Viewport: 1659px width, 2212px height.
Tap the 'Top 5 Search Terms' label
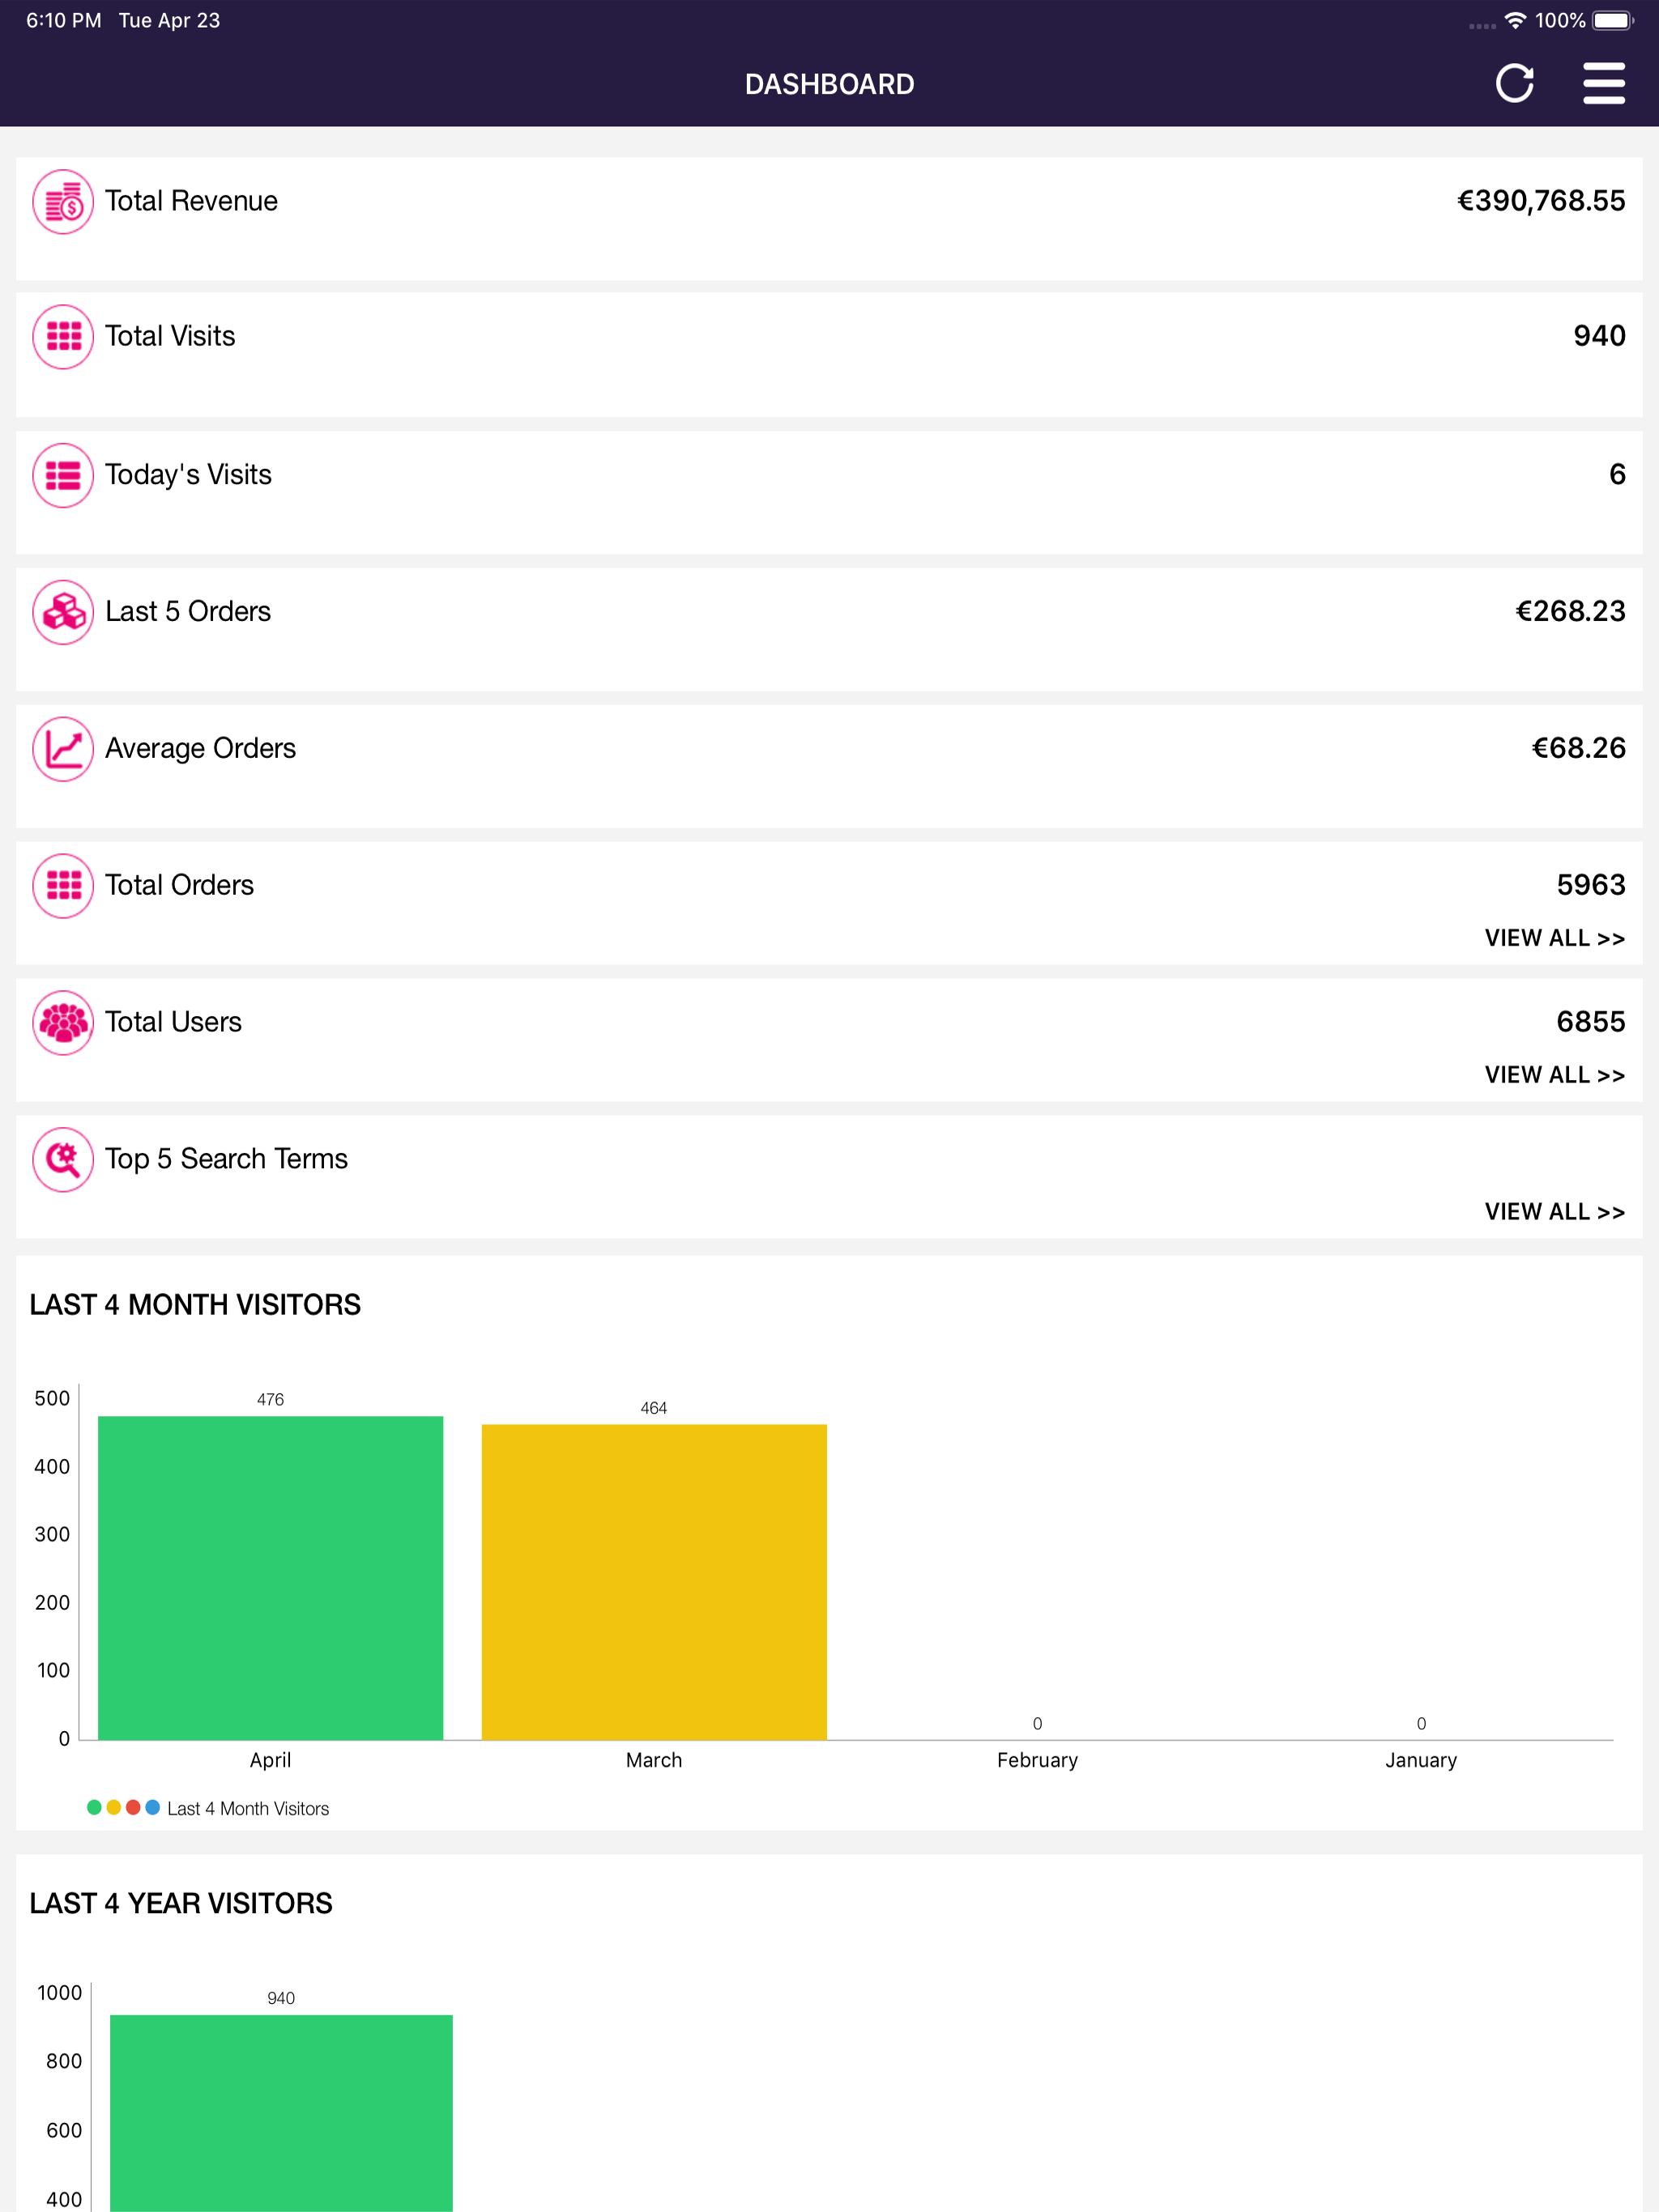[x=226, y=1159]
